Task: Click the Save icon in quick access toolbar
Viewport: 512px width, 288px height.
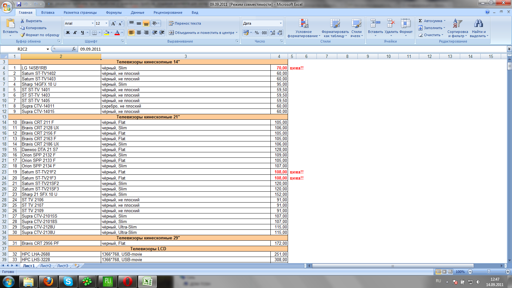Action: coord(19,4)
